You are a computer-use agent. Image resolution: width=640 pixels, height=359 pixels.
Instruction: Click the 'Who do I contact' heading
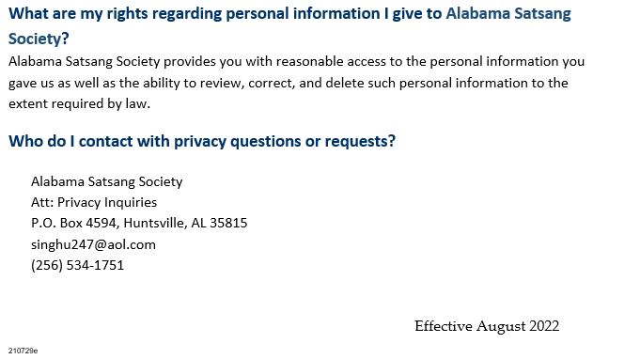tap(202, 141)
